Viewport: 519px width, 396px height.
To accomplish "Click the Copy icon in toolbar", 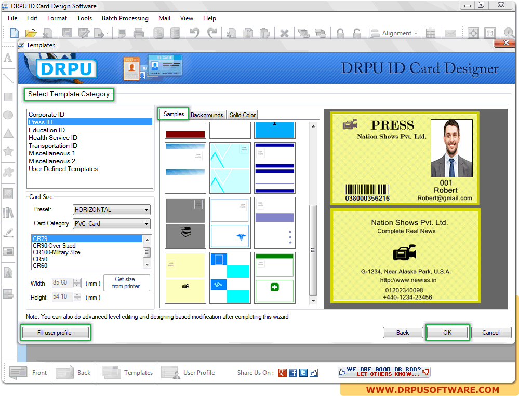I will point(248,33).
